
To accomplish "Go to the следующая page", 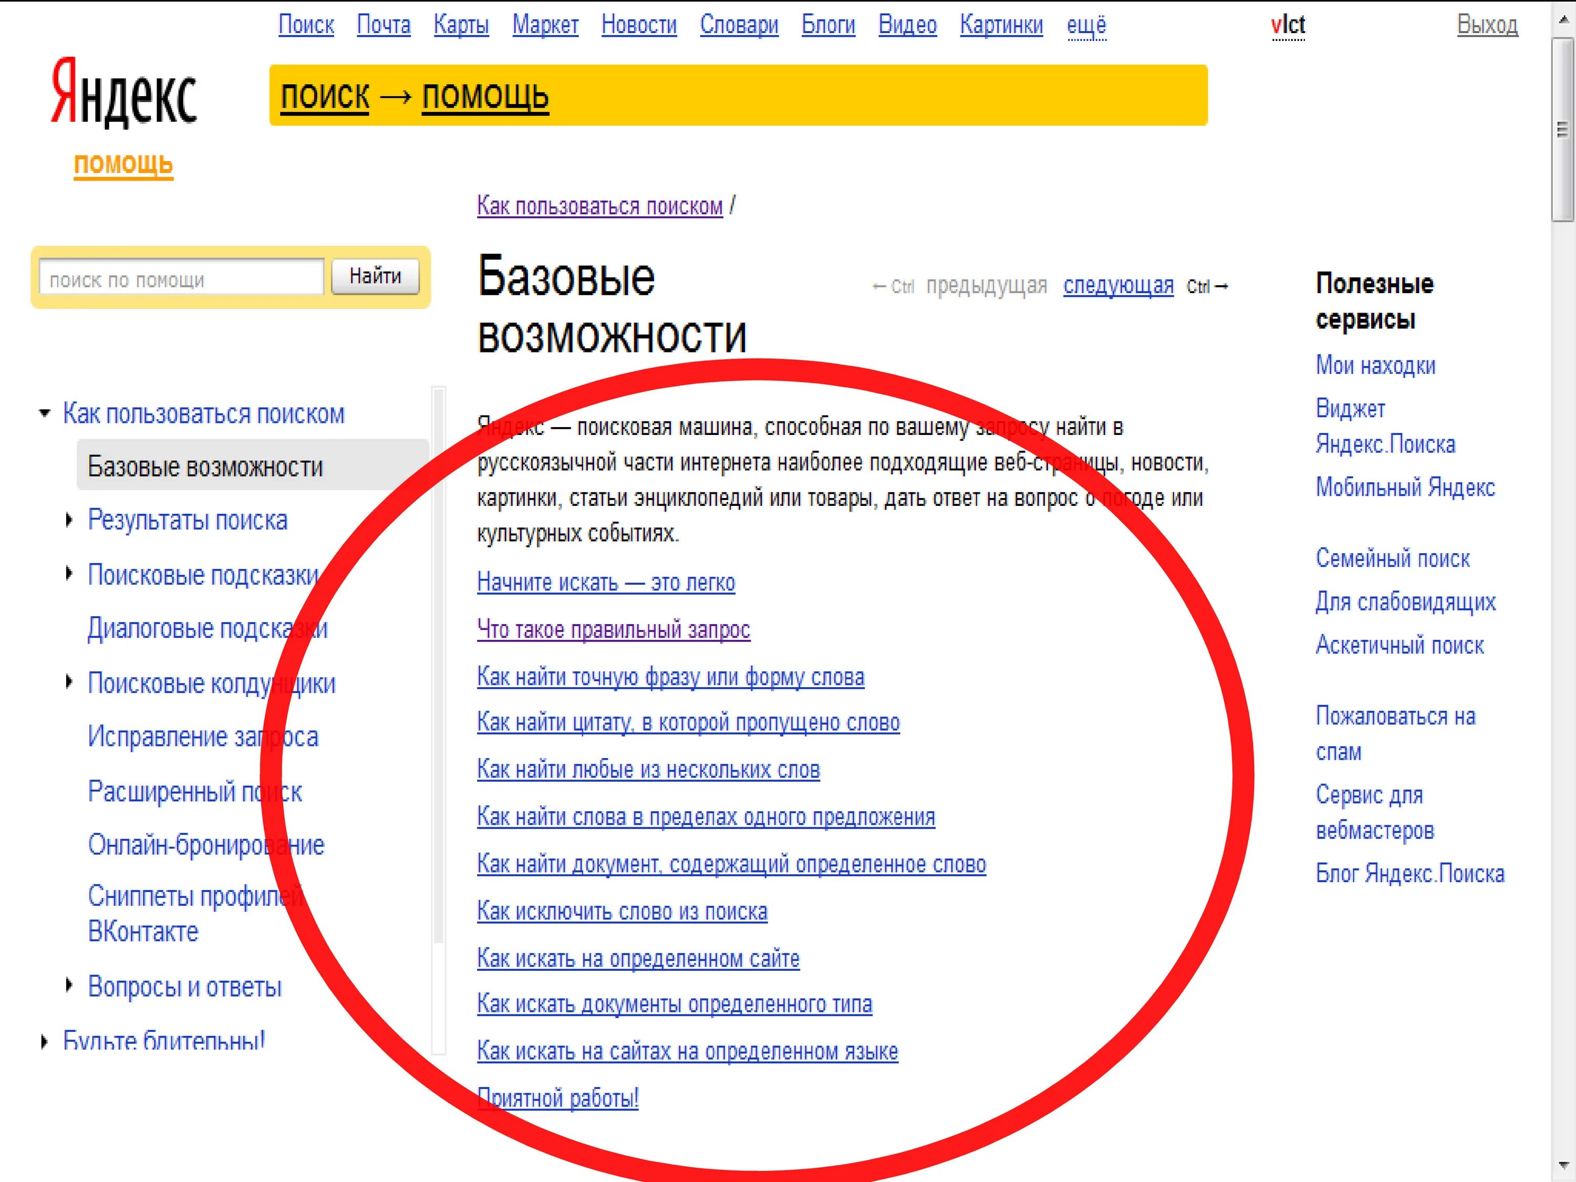I will coord(1118,285).
